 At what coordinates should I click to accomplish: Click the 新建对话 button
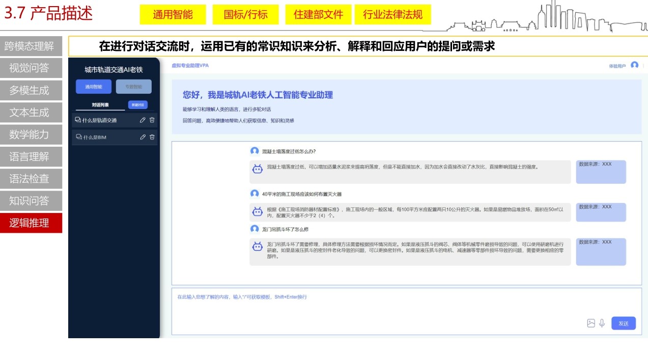coord(137,104)
